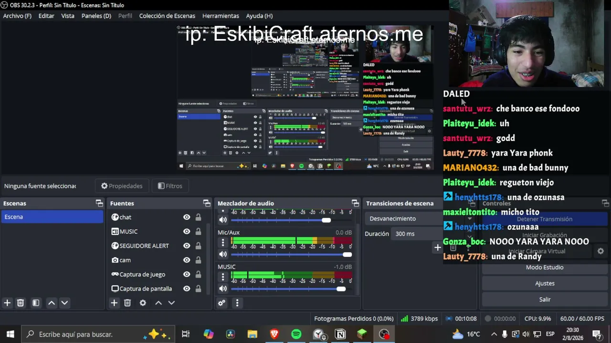Image resolution: width=611 pixels, height=343 pixels.
Task: Mute the MUSIC audio channel
Action: point(223,289)
